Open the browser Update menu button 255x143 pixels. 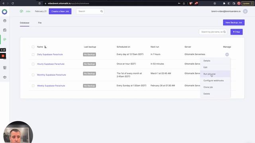247,3
